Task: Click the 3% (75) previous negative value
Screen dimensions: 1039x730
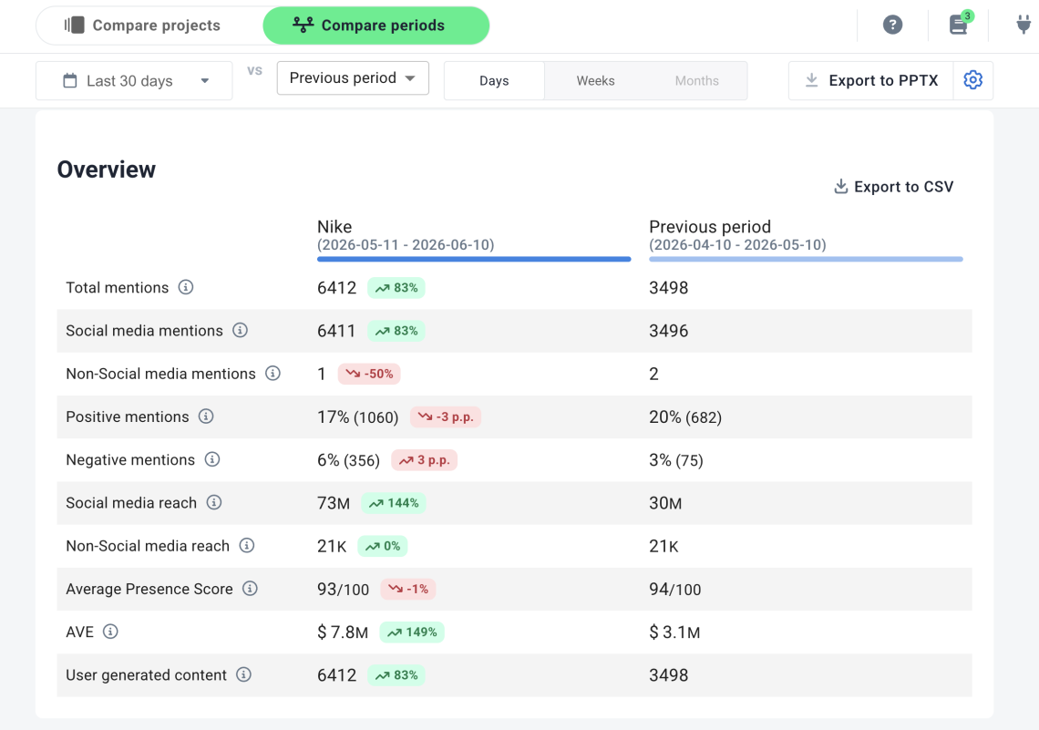Action: coord(676,460)
